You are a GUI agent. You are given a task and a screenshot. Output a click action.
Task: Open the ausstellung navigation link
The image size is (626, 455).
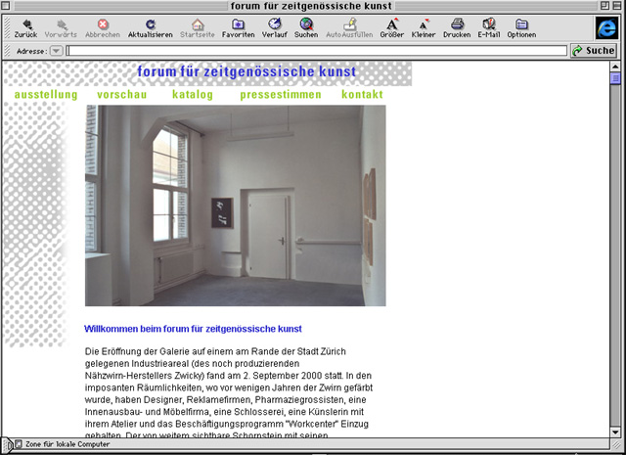tap(46, 95)
